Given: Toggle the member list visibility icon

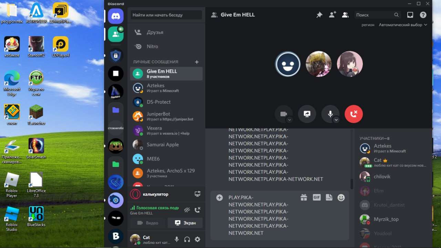Looking at the screenshot, I should [x=345, y=15].
